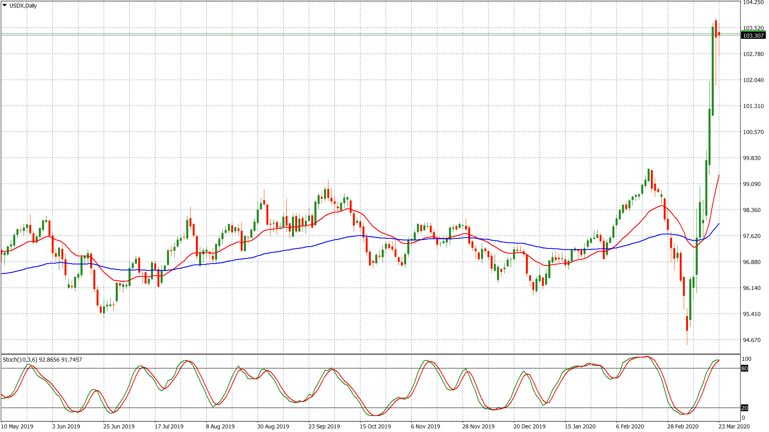Select the current price label 103.307
This screenshot has height=432, width=769.
click(753, 36)
